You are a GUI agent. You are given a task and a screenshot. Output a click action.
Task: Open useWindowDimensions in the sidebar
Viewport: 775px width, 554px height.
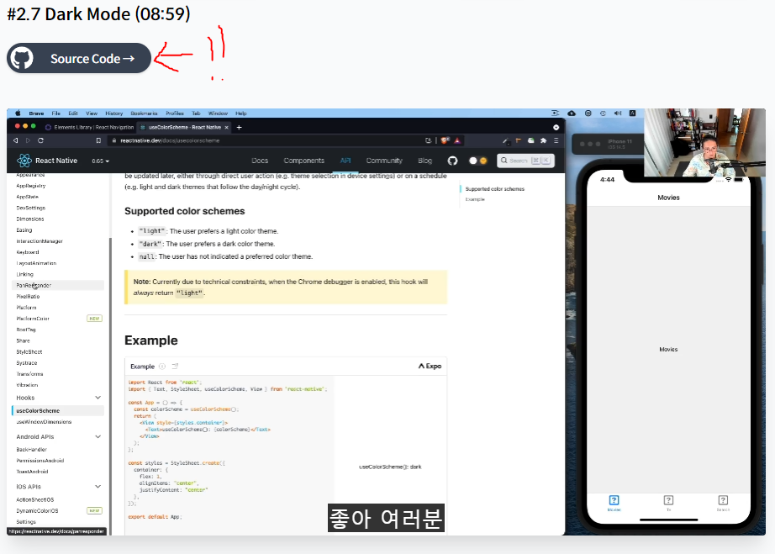pyautogui.click(x=44, y=422)
